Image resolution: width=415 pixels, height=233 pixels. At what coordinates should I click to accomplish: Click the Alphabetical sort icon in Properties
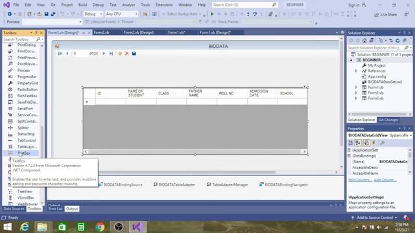point(358,143)
